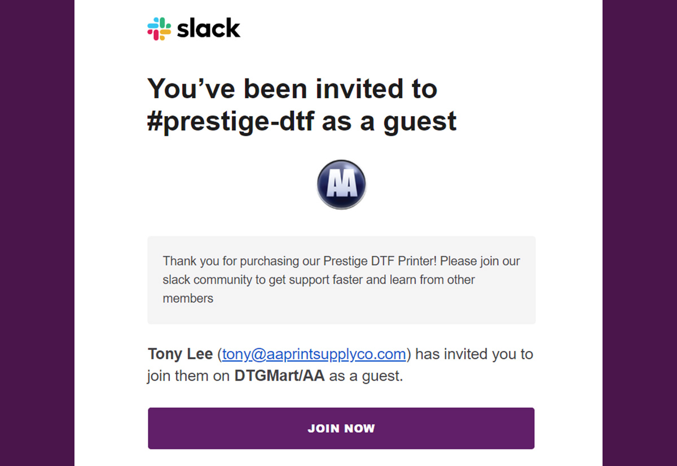Click the bold "DTGMart/AA" workspace name

(x=279, y=376)
